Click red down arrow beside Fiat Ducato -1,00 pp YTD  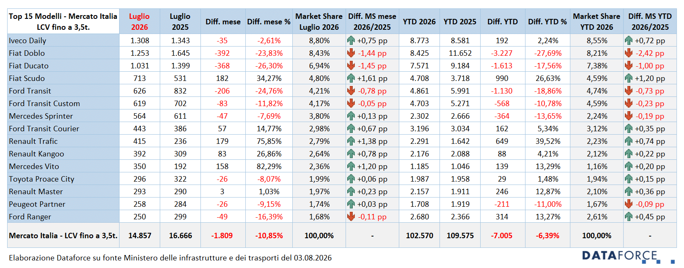(629, 66)
